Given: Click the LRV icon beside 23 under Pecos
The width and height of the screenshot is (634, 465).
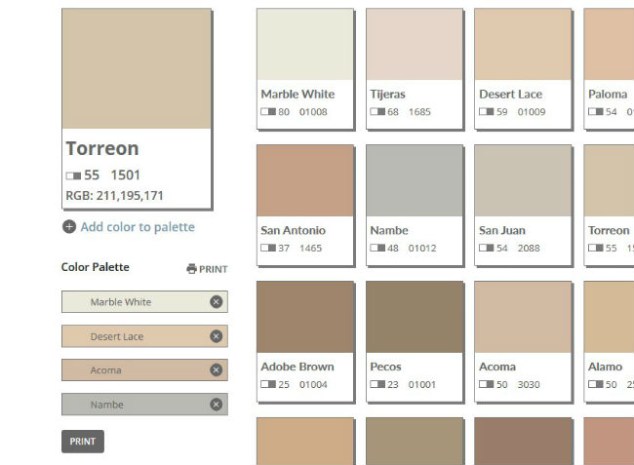Looking at the screenshot, I should click(x=377, y=384).
